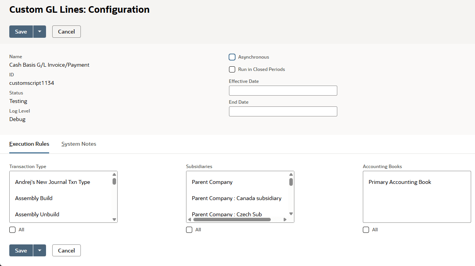Select Assembly Unbuild transaction type
This screenshot has width=475, height=266.
pos(37,214)
